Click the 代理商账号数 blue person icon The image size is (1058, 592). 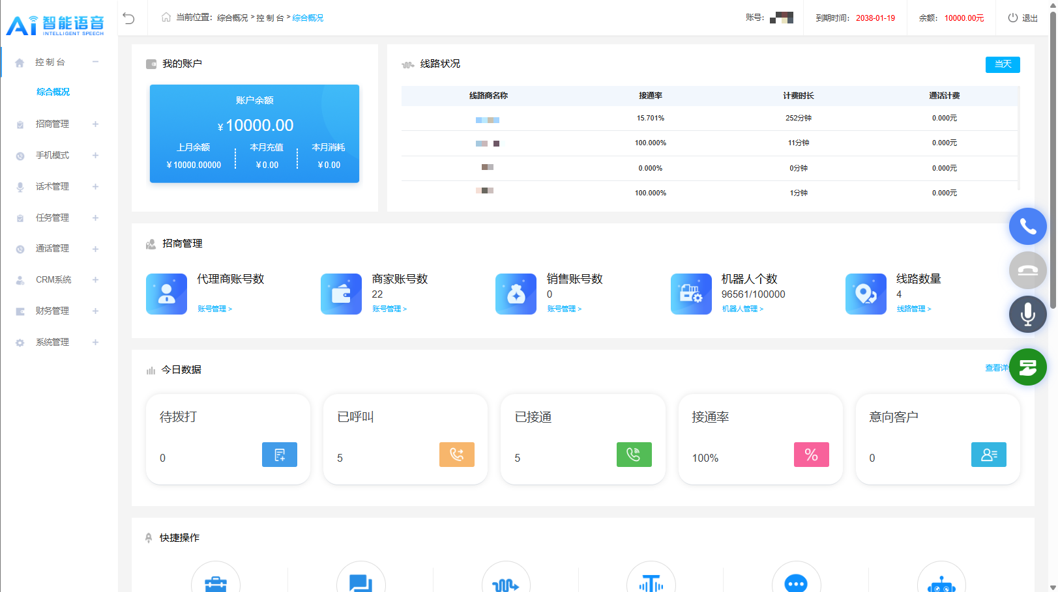(x=166, y=294)
